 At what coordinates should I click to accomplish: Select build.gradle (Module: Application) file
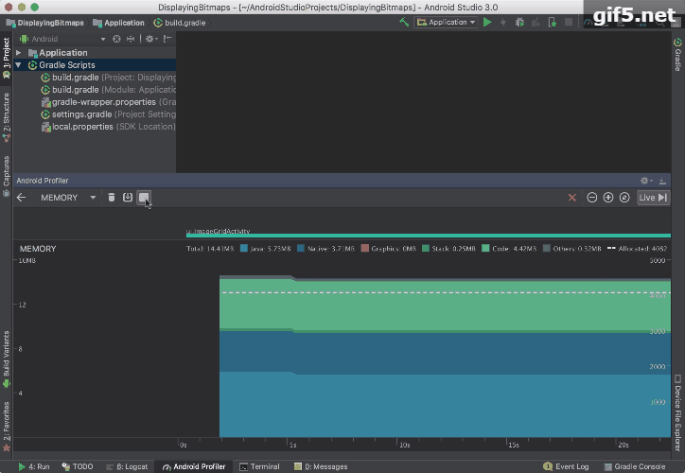click(108, 90)
